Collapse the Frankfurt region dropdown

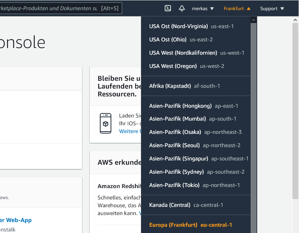coord(237,9)
